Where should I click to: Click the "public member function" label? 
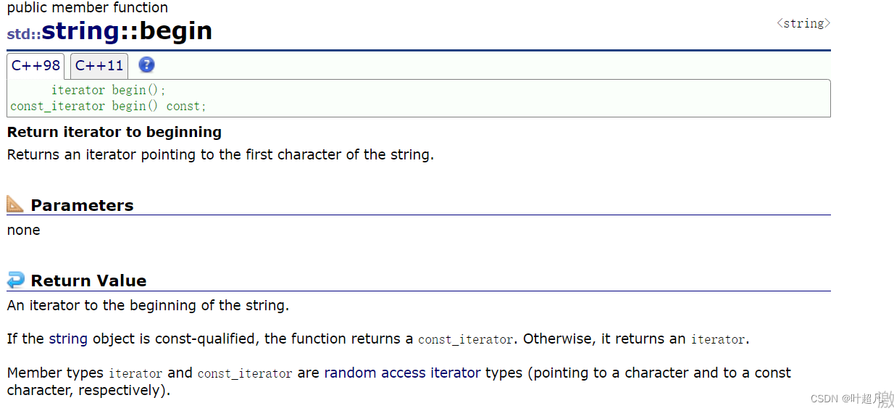point(87,8)
